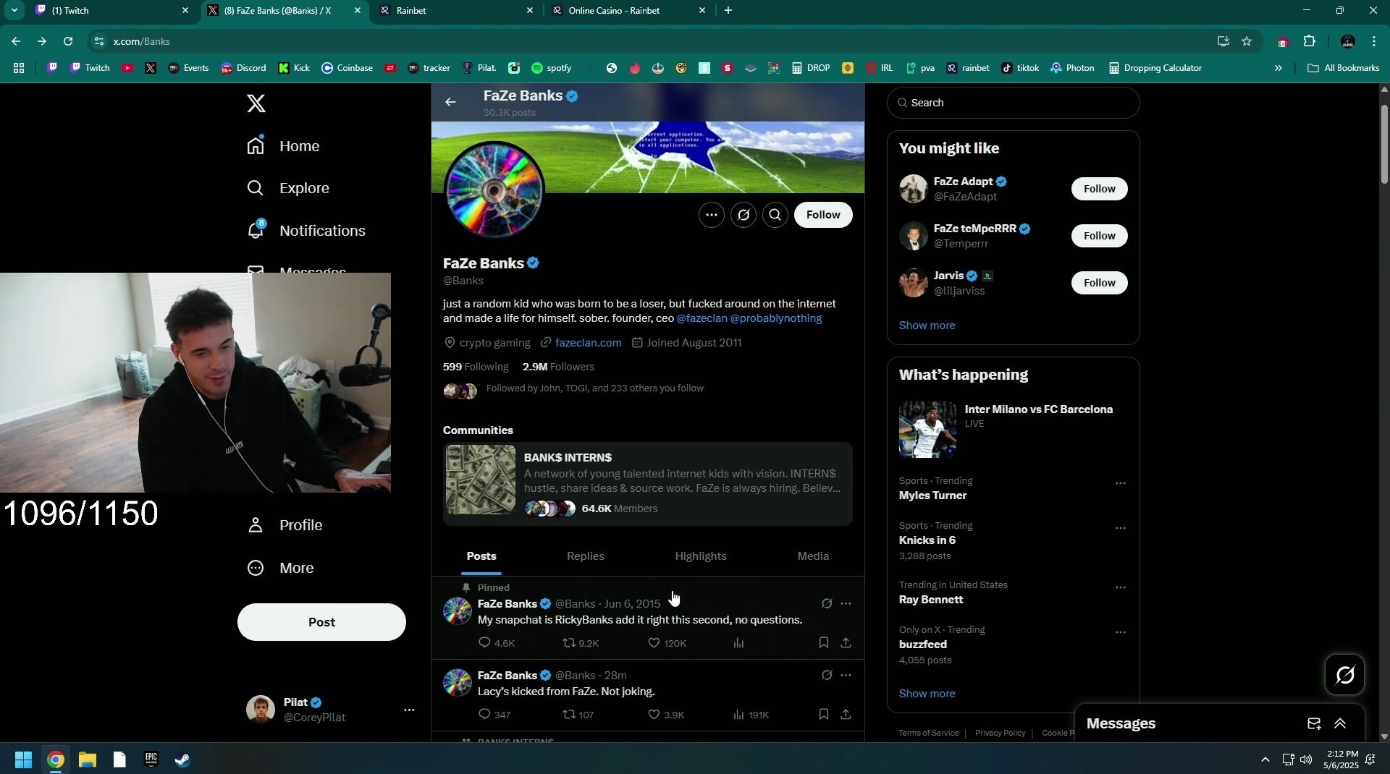
Task: Switch to the Highlights tab
Action: [x=701, y=556]
